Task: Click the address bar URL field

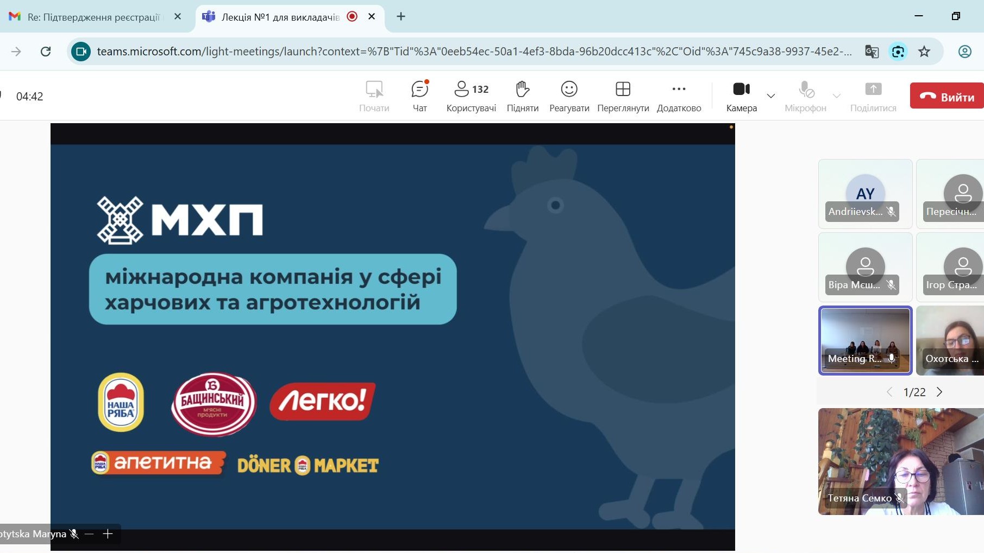Action: click(x=473, y=52)
